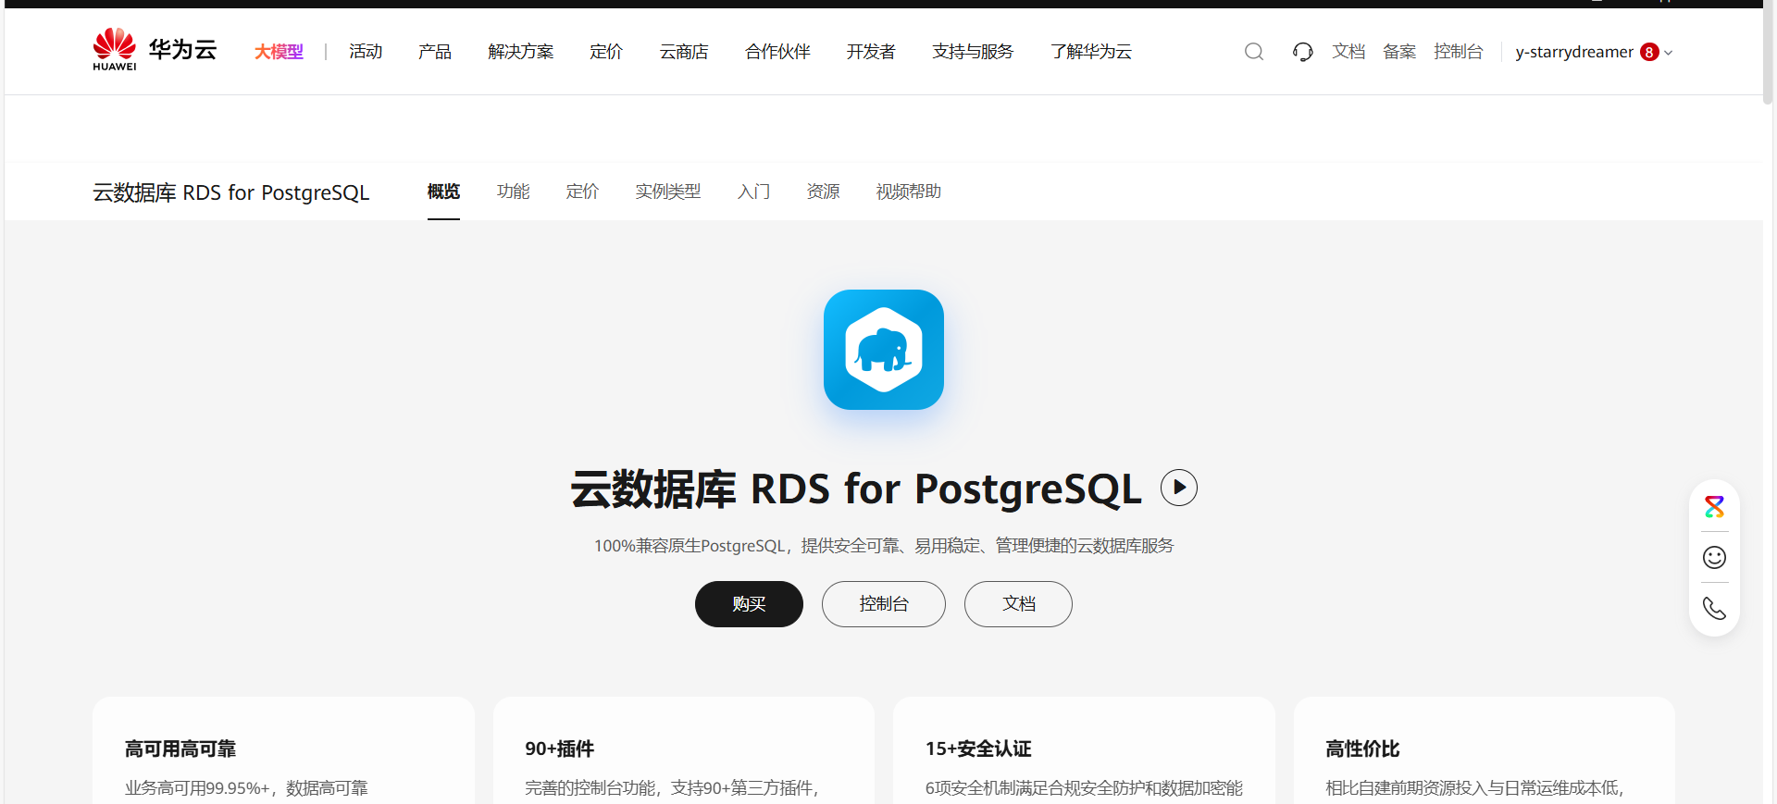Open the 解决方案 menu

coord(521,52)
